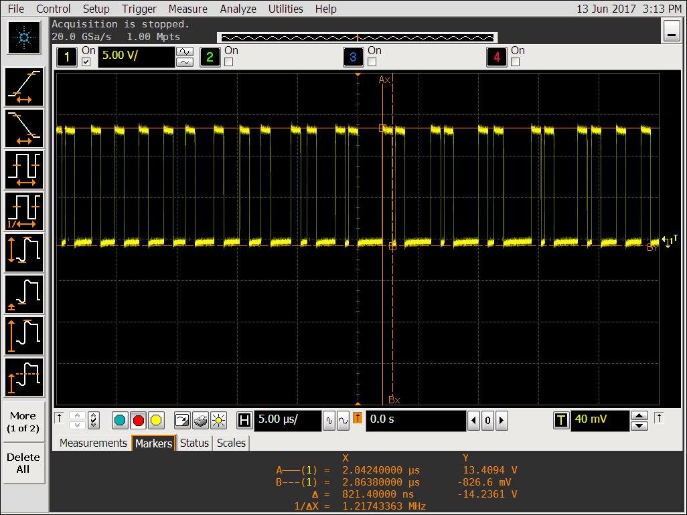Select the V amplitude measurement icon

click(x=24, y=336)
